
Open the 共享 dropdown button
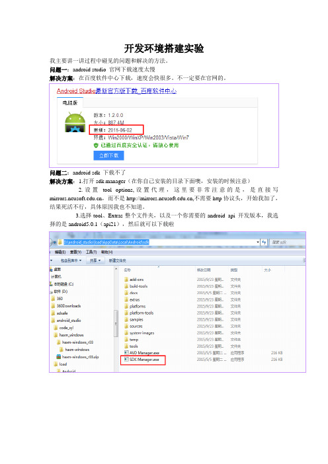pyautogui.click(x=95, y=260)
